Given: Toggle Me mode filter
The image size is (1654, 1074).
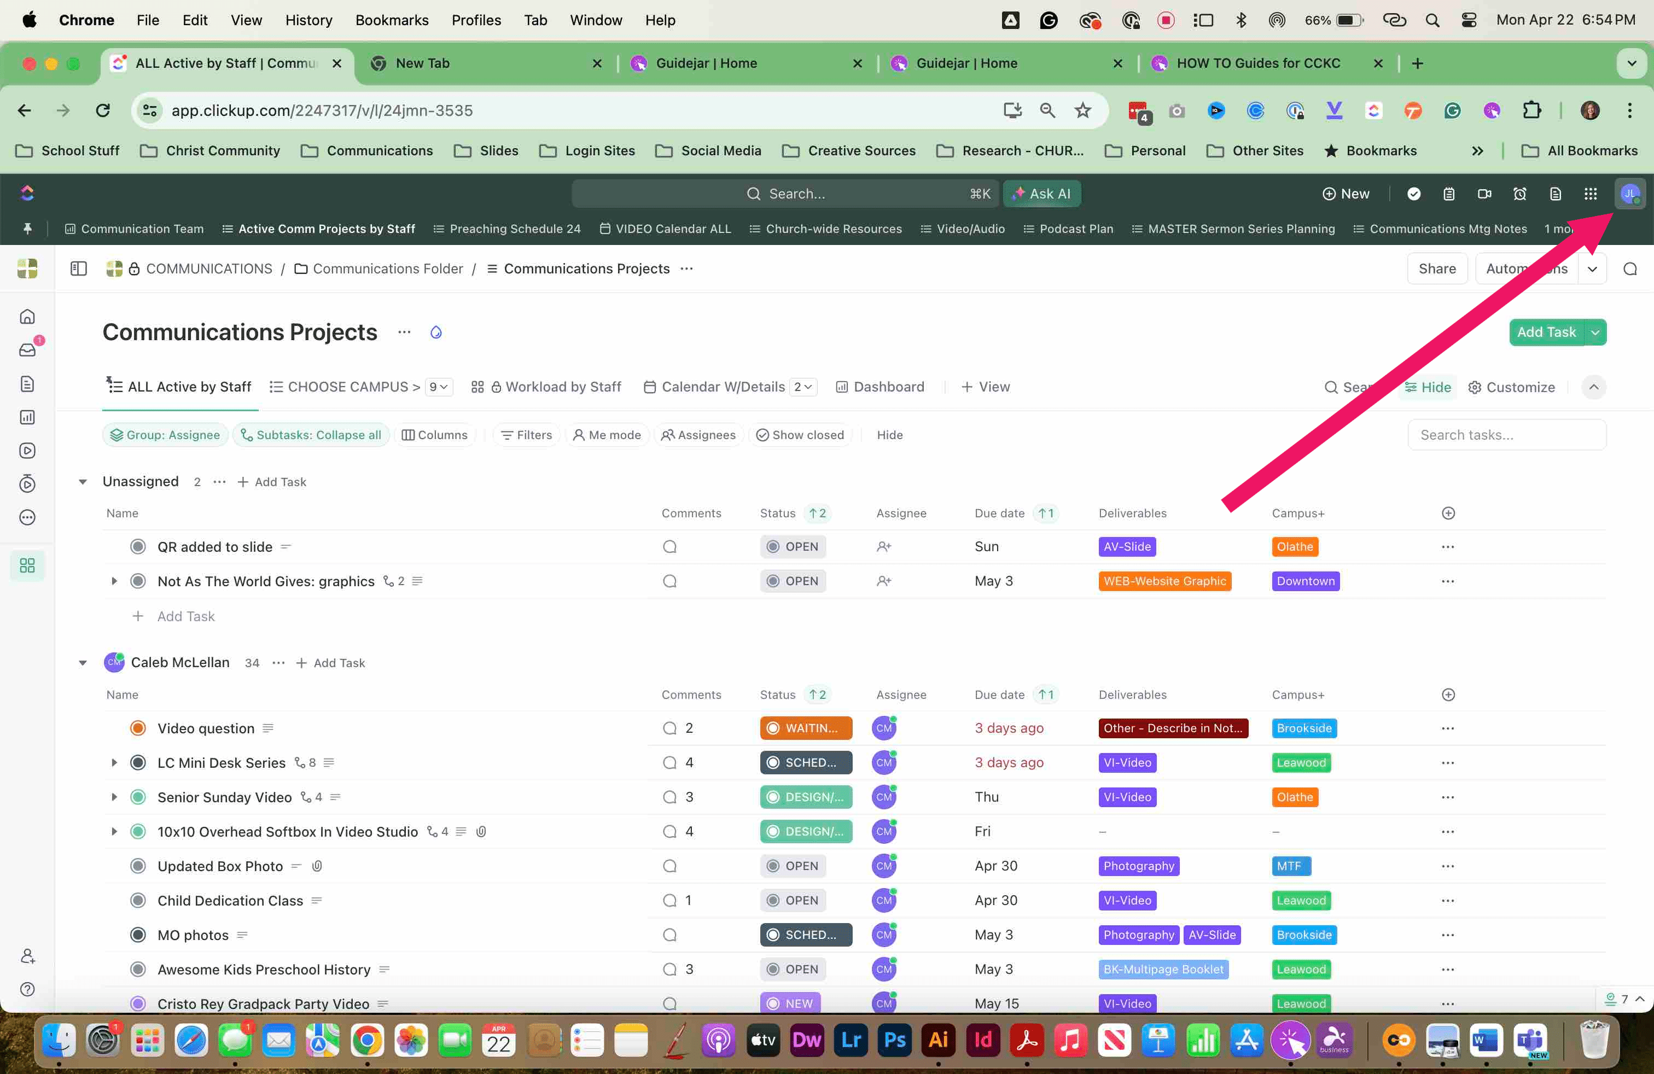Looking at the screenshot, I should (x=607, y=435).
